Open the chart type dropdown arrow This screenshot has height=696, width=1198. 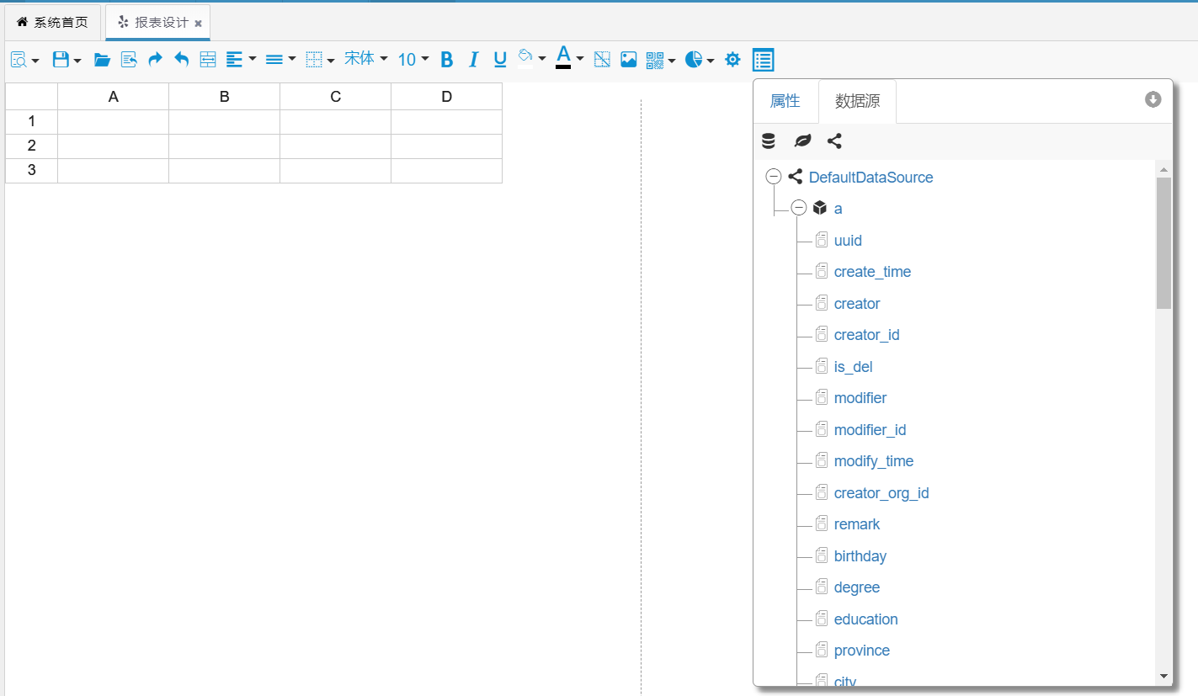pos(711,61)
